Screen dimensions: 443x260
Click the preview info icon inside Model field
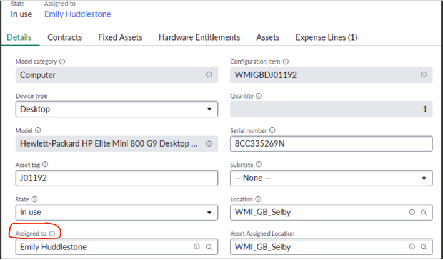click(x=209, y=143)
